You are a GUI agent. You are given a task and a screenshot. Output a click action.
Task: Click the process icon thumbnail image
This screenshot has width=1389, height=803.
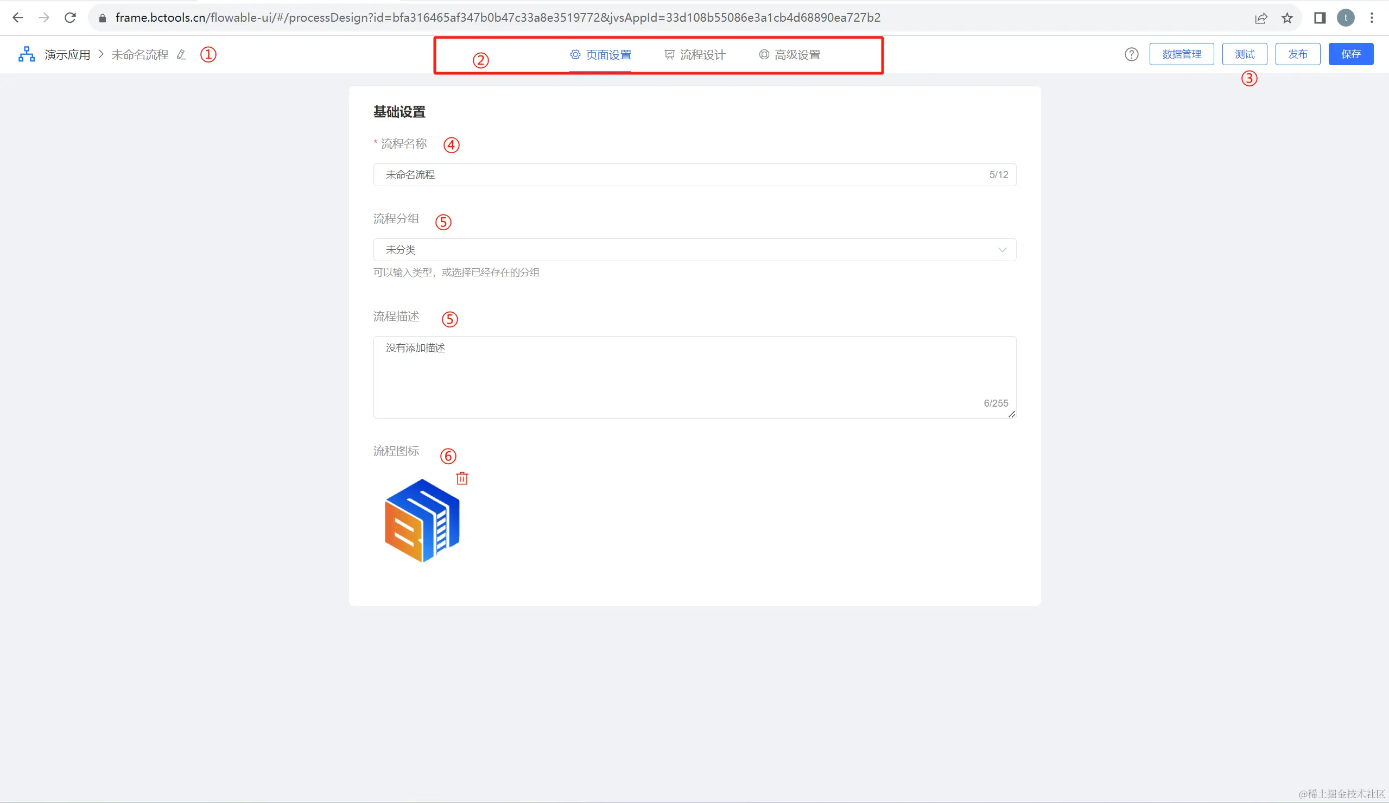422,521
